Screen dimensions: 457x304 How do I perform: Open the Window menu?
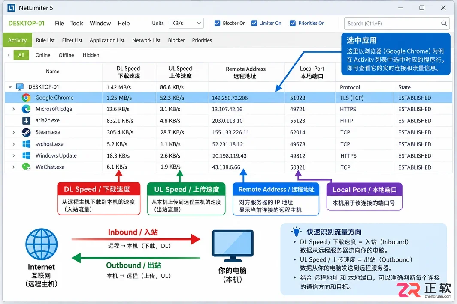click(x=100, y=23)
